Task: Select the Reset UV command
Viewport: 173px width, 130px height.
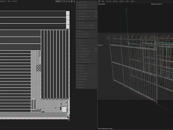Action: (81, 71)
